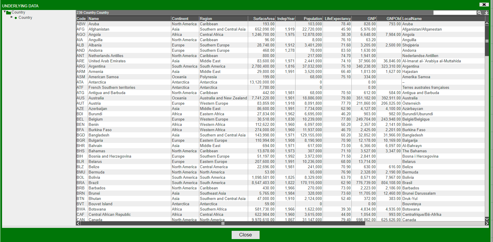Click the horizontal scrollbar left arrow

coord(78,223)
